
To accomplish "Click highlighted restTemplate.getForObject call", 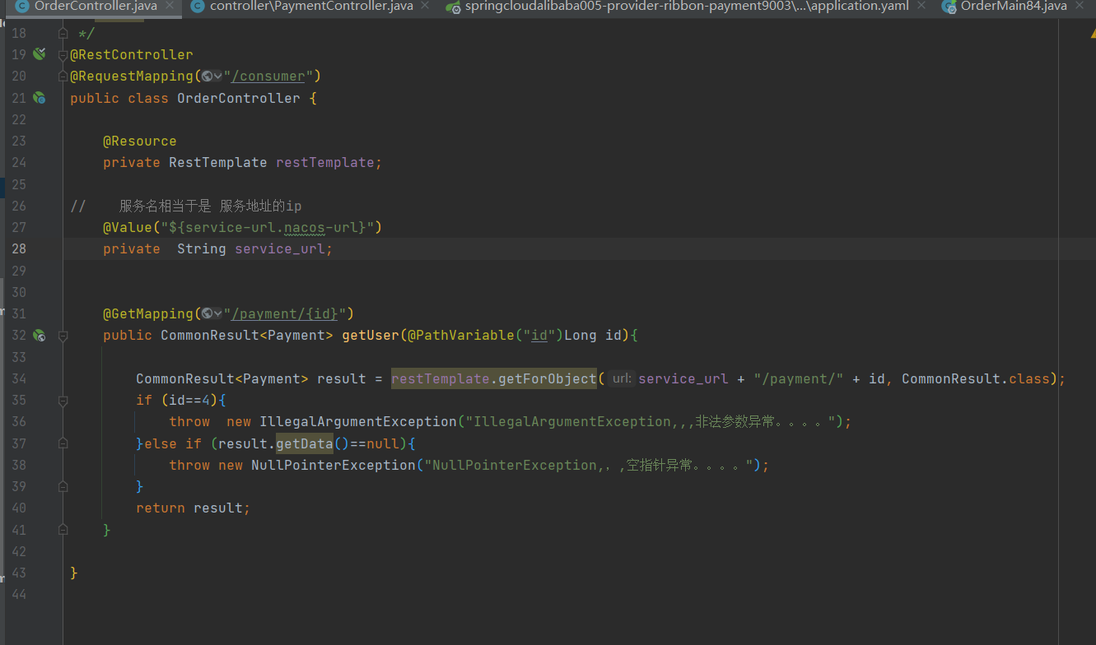I will (494, 378).
